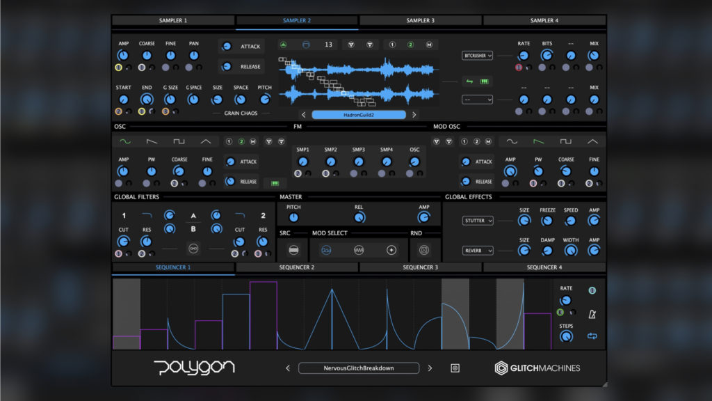Toggle OSC filter routing 1 button
This screenshot has width=712, height=401.
229,142
